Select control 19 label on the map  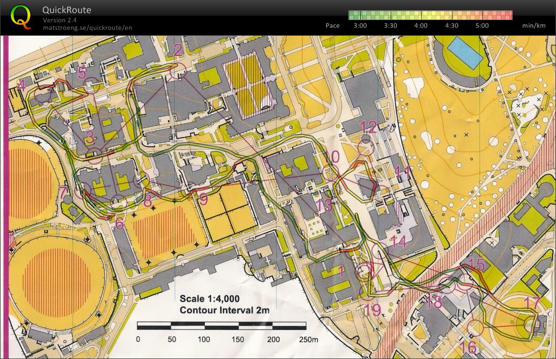[372, 310]
